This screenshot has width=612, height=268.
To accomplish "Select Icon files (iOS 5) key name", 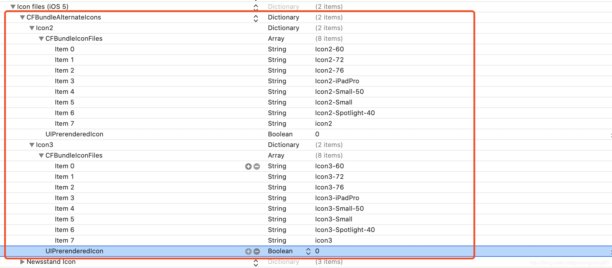I will 43,7.
